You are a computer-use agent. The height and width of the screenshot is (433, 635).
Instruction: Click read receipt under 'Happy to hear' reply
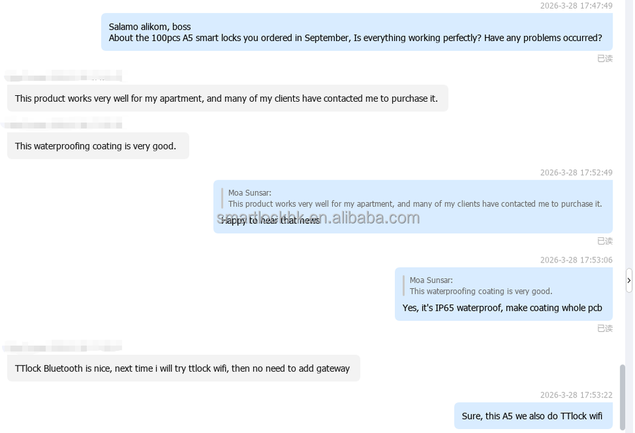coord(605,241)
